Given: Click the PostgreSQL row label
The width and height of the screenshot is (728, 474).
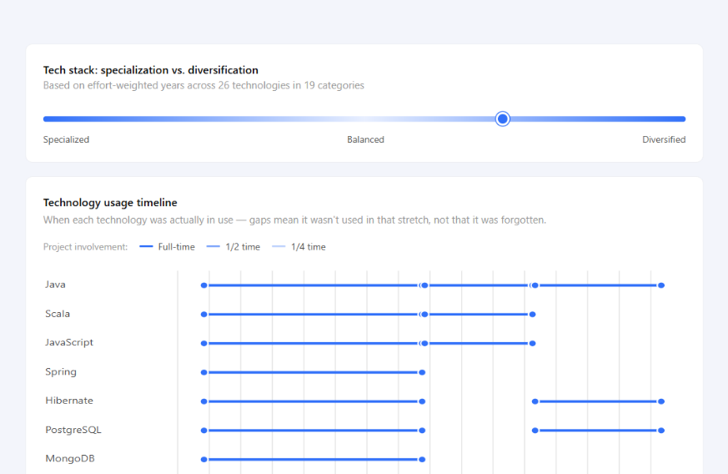Looking at the screenshot, I should point(73,430).
